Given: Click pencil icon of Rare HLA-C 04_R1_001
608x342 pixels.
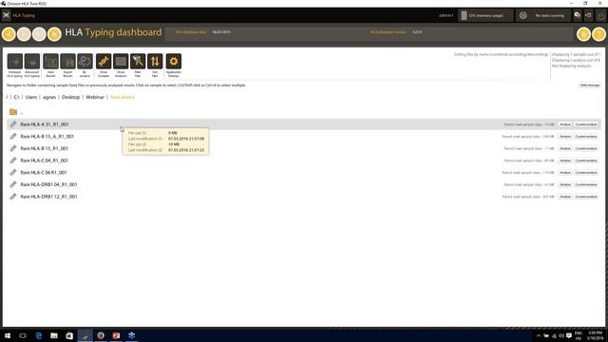Looking at the screenshot, I should click(x=13, y=161).
